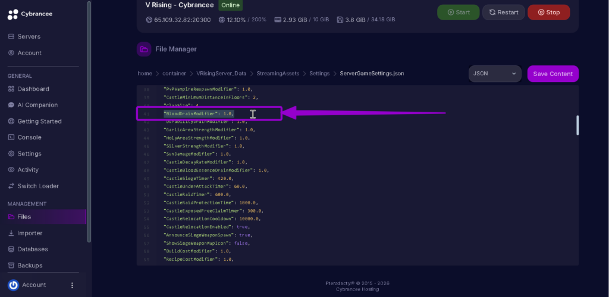The width and height of the screenshot is (609, 297).
Task: Click the disk usage save icon
Action: click(x=340, y=20)
